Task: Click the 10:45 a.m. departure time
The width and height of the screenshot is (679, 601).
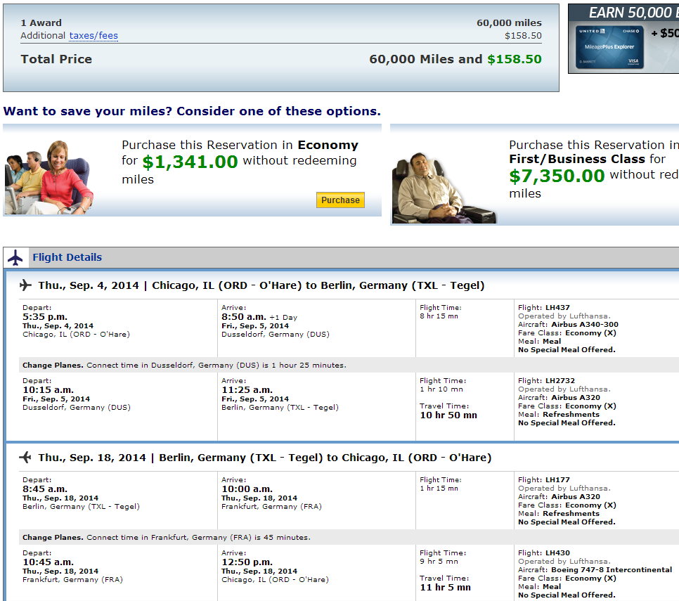Action: [x=48, y=562]
